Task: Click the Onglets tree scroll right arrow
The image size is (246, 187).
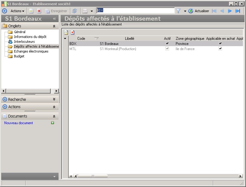Action: tap(56, 91)
